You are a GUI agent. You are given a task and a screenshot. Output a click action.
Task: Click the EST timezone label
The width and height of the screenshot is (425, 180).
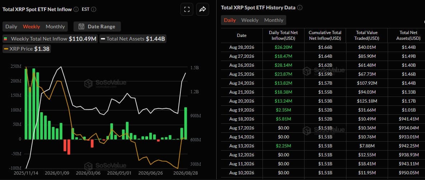(x=86, y=9)
